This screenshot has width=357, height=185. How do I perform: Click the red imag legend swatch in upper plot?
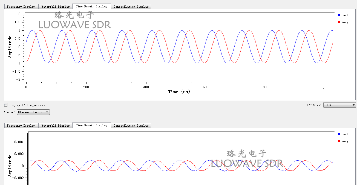339,22
